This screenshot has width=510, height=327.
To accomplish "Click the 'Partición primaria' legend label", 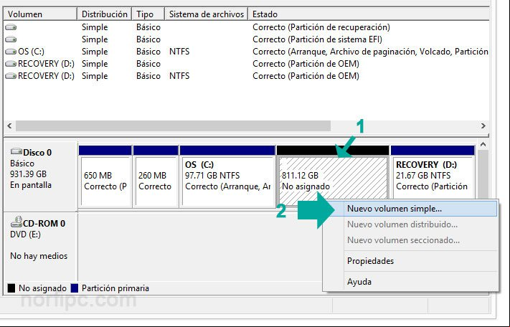I will click(115, 288).
